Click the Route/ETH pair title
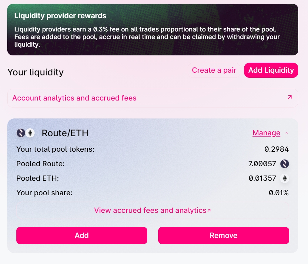 (x=65, y=133)
